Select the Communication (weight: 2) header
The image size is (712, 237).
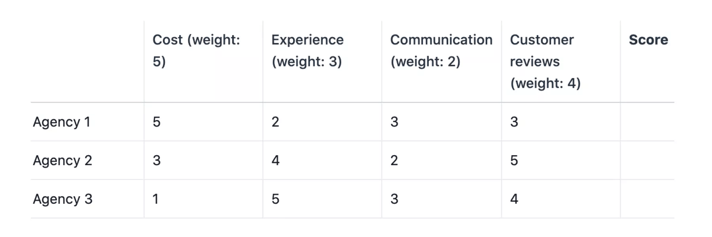tap(441, 51)
